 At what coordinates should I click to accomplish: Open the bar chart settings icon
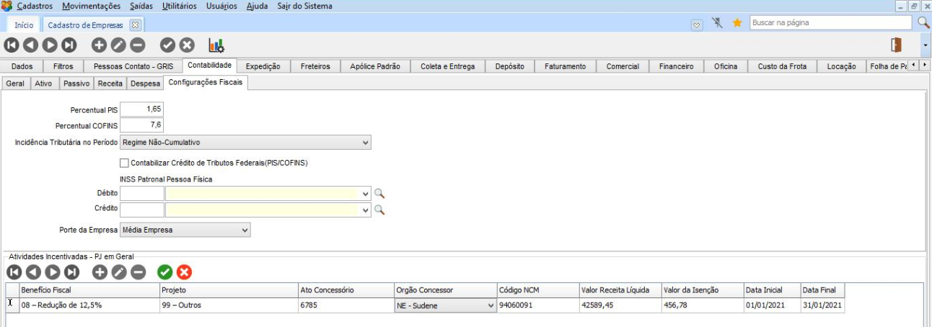pos(216,45)
